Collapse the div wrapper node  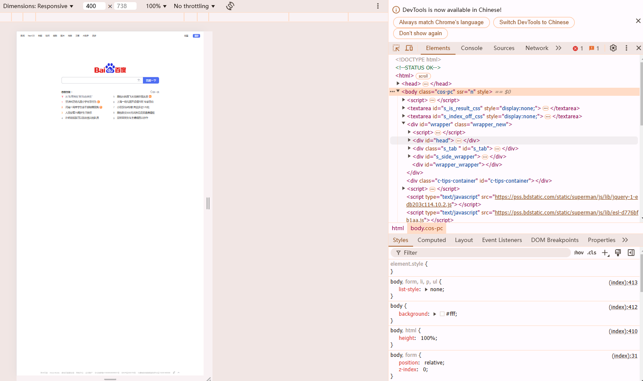403,123
